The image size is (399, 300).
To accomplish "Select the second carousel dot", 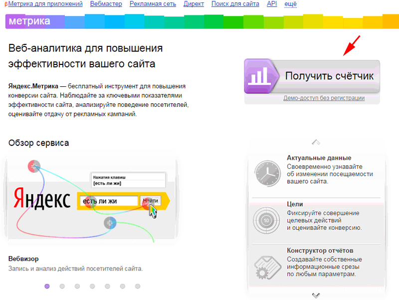I will pyautogui.click(x=62, y=287).
